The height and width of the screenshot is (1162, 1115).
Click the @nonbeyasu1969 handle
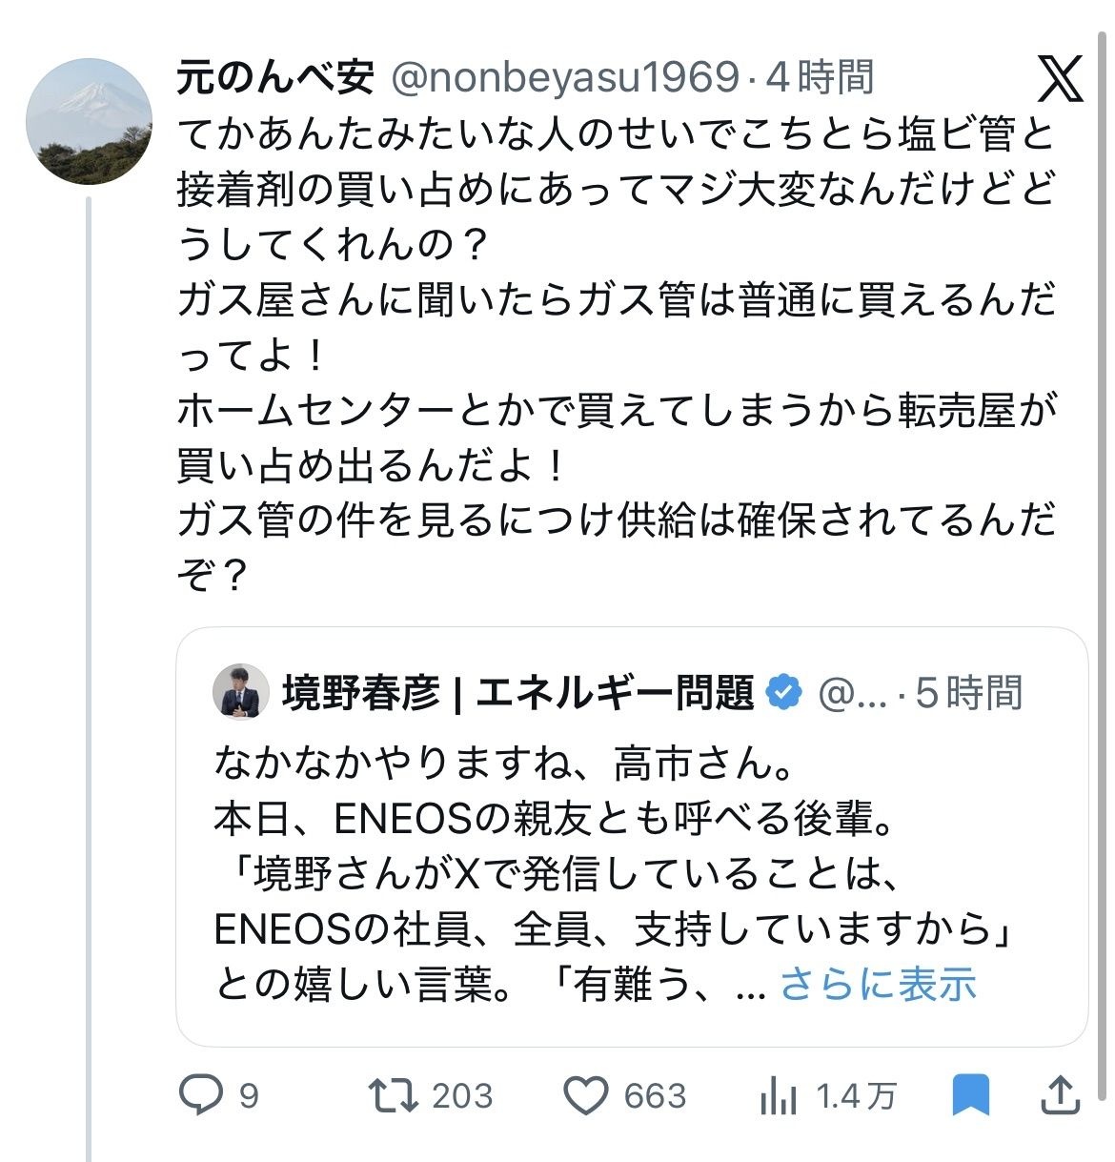(x=564, y=77)
